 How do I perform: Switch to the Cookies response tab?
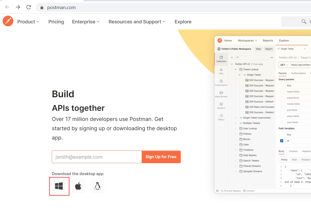[x=293, y=151]
